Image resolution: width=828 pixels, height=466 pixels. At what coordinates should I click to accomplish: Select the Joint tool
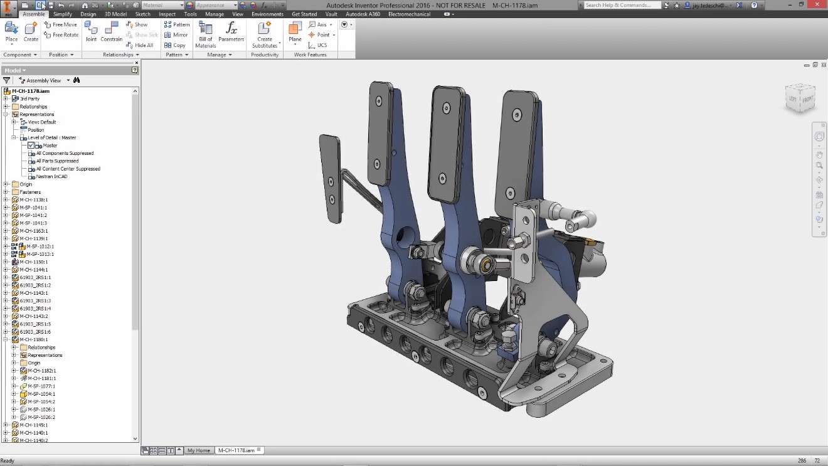91,31
